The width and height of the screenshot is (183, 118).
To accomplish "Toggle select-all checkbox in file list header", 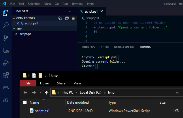I will point(25,102).
